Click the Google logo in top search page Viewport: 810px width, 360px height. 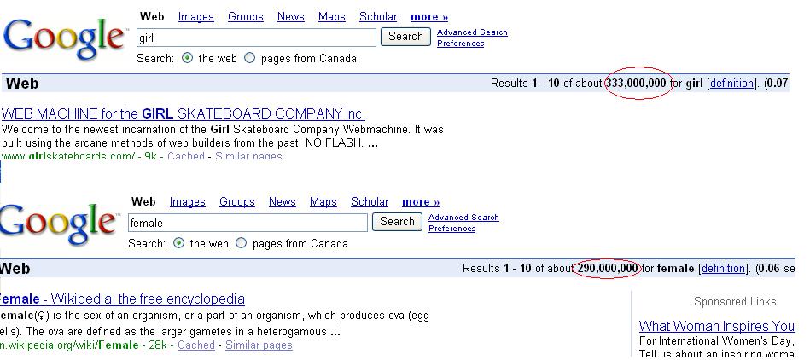64,38
